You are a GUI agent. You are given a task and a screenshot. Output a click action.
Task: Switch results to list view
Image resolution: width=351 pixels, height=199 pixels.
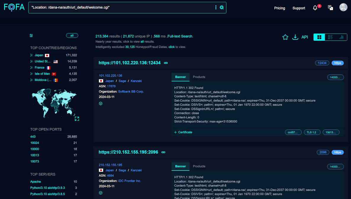(x=330, y=37)
